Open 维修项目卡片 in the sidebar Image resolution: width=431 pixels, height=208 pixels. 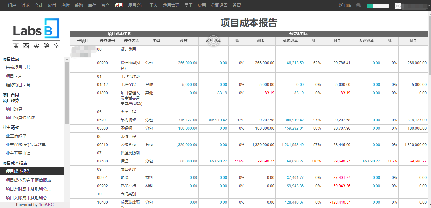click(x=18, y=85)
